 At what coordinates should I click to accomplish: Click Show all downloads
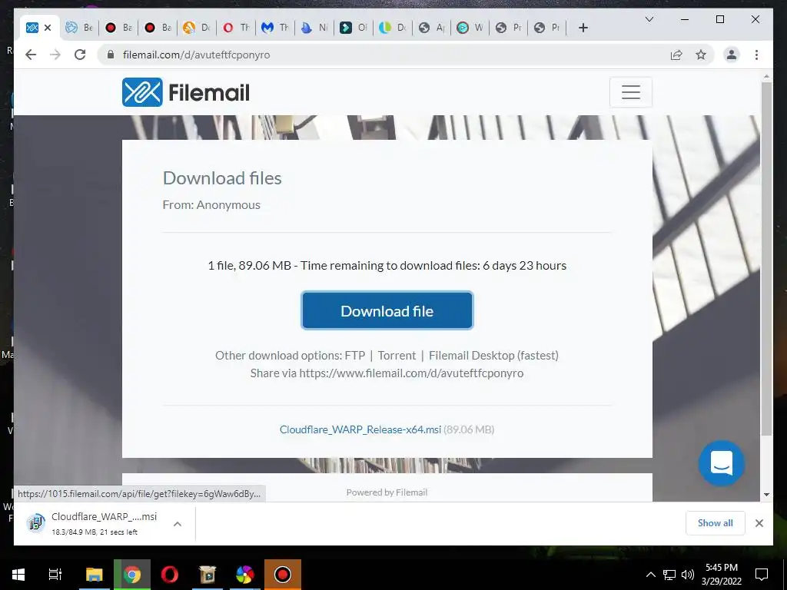(x=716, y=523)
